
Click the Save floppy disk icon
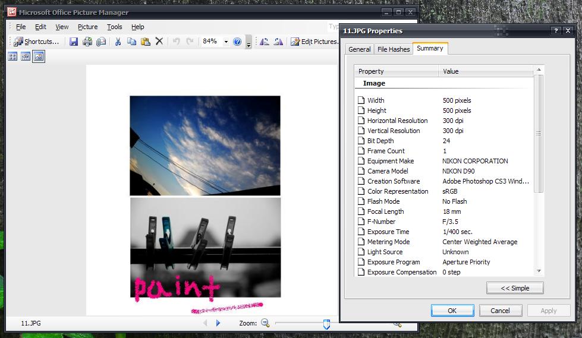74,42
